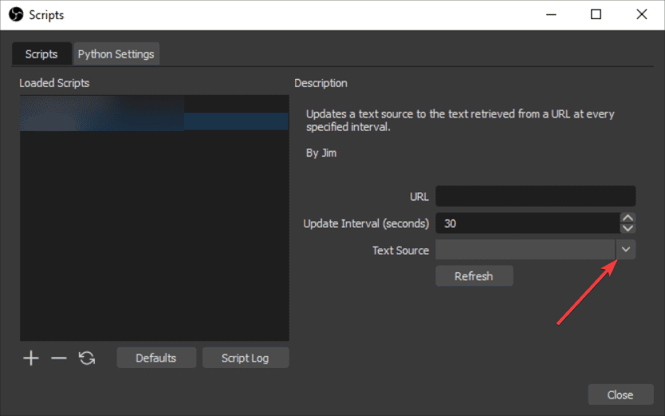The image size is (665, 416).
Task: Click the Close button at bottom
Action: tap(620, 394)
